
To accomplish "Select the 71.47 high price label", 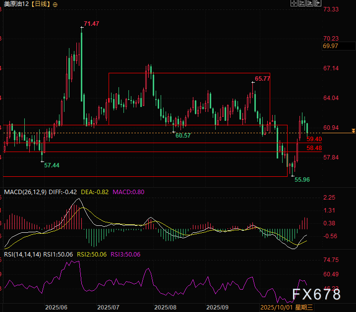I will [91, 24].
